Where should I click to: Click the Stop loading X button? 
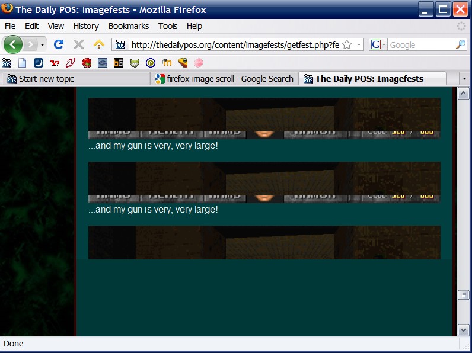78,45
